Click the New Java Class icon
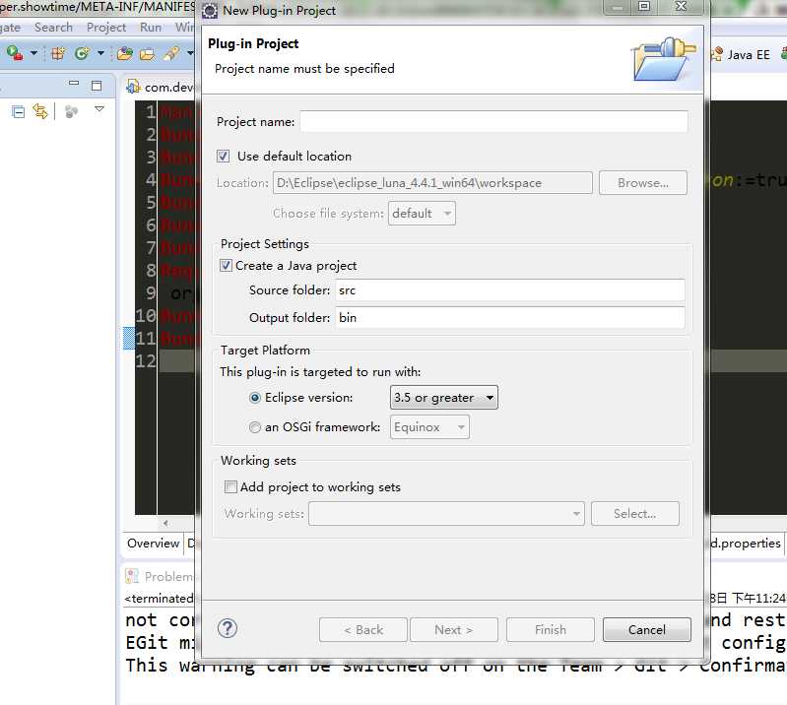This screenshot has height=705, width=787. pyautogui.click(x=82, y=53)
